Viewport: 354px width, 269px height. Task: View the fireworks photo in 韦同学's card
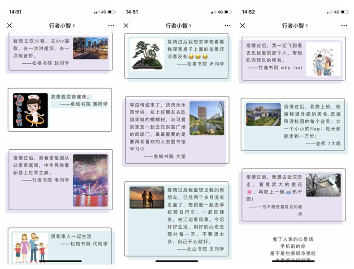tap(90, 180)
